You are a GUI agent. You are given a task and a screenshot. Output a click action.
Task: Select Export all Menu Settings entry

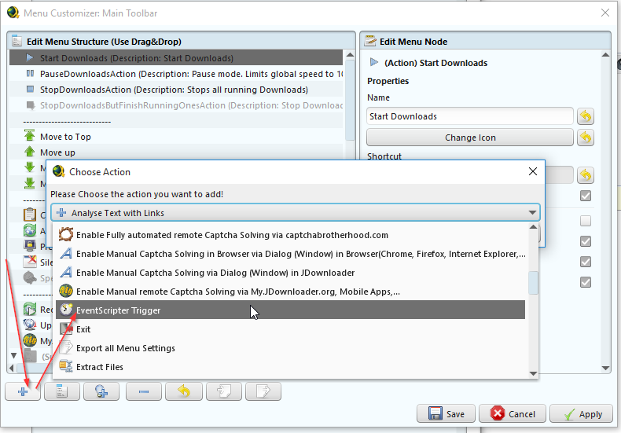290,348
